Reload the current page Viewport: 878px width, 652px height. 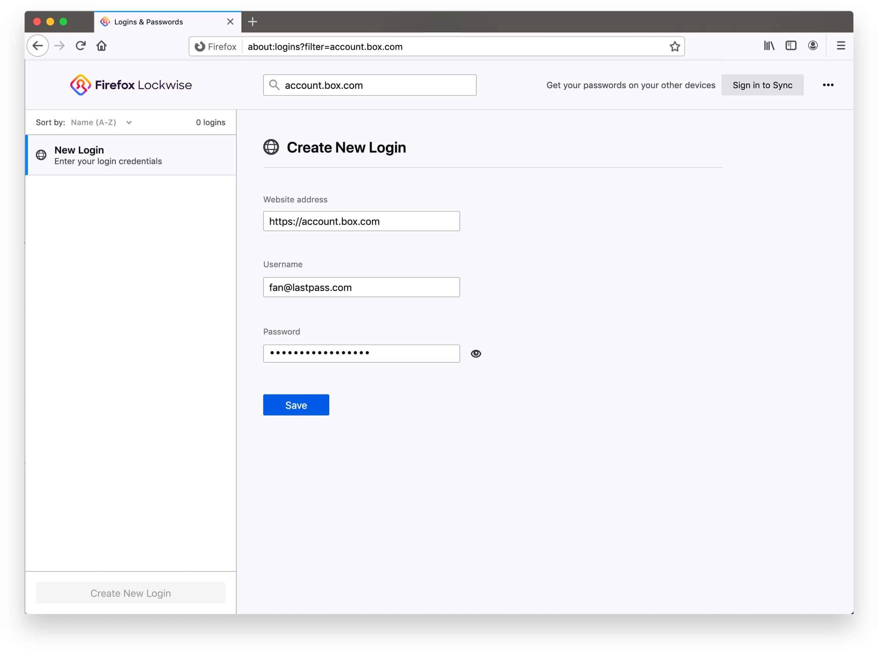point(81,46)
